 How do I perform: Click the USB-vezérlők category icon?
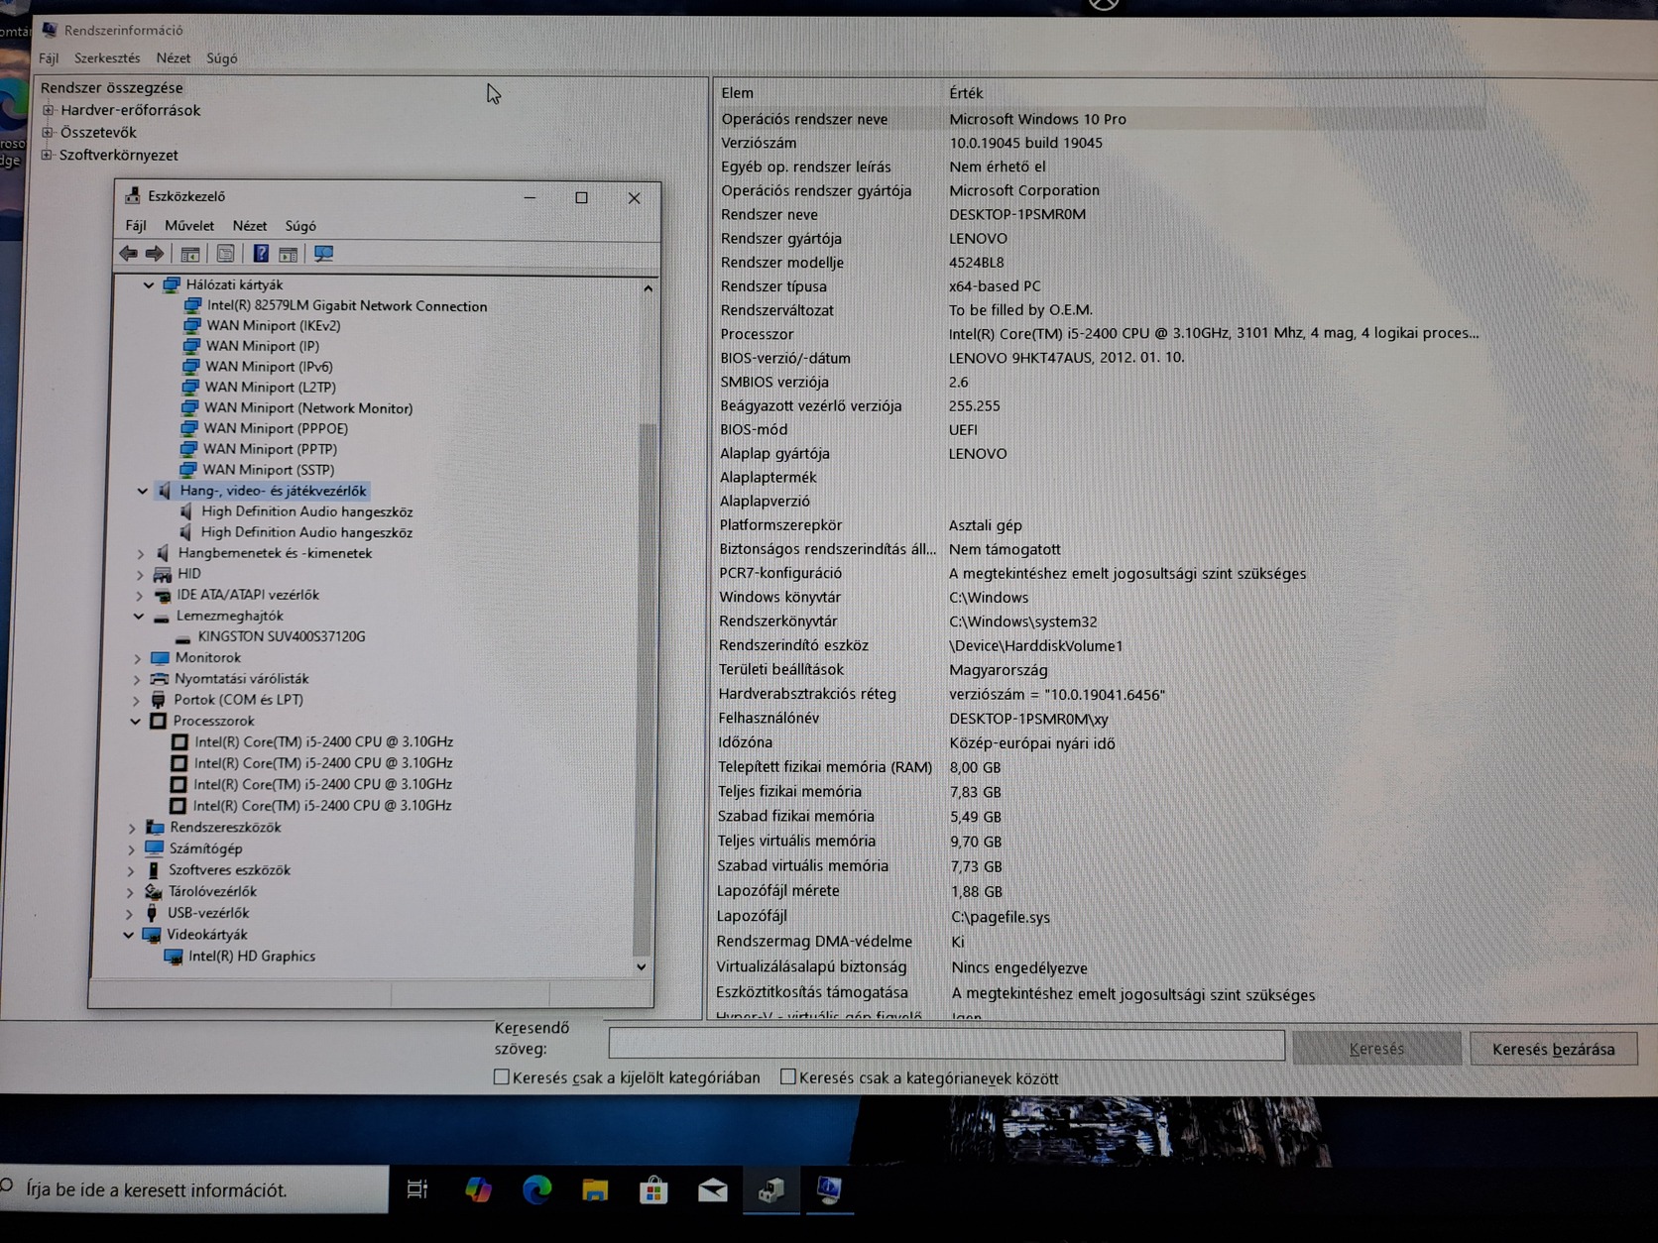(x=152, y=913)
